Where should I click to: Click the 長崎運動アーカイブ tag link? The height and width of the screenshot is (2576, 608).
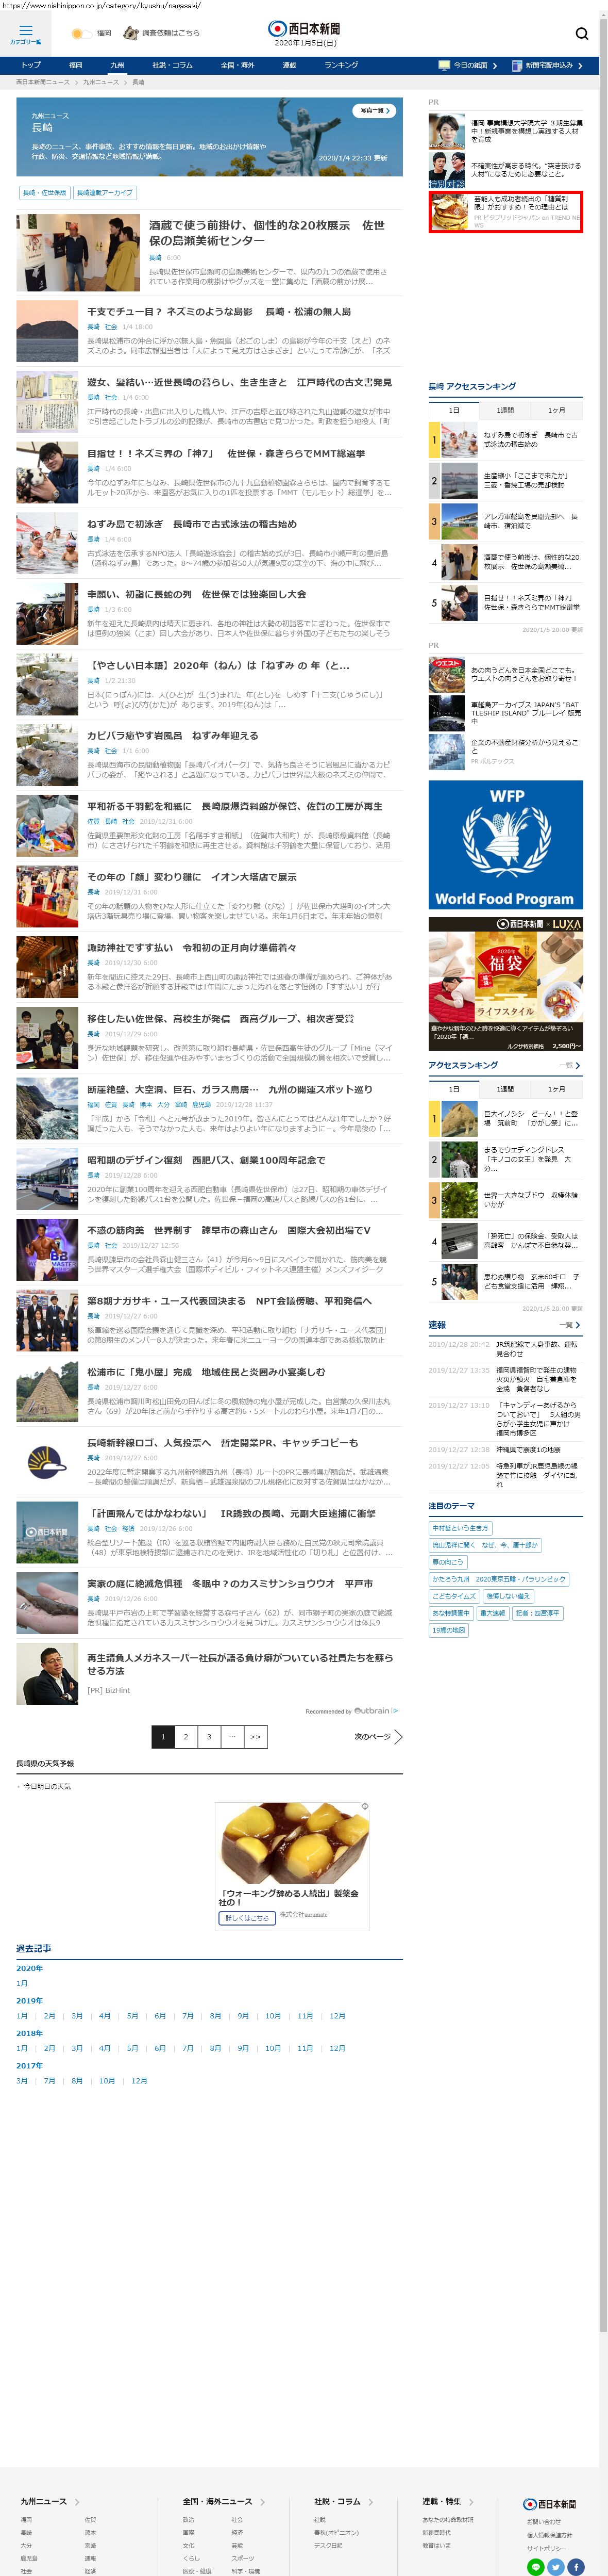[104, 192]
